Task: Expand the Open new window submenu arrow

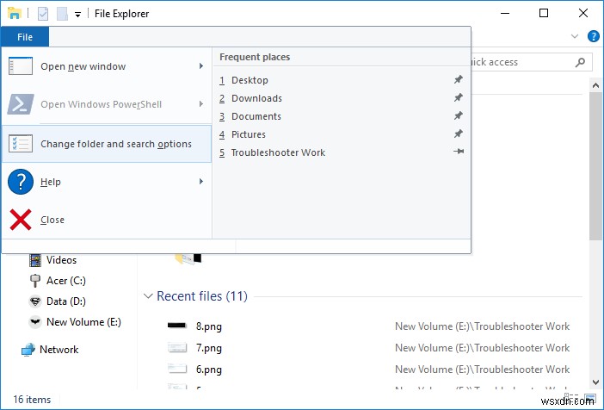Action: pyautogui.click(x=201, y=66)
